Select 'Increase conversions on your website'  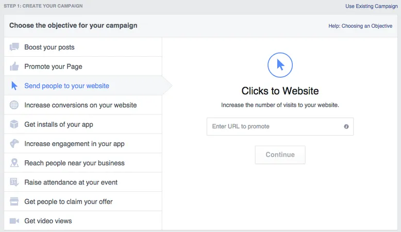80,105
